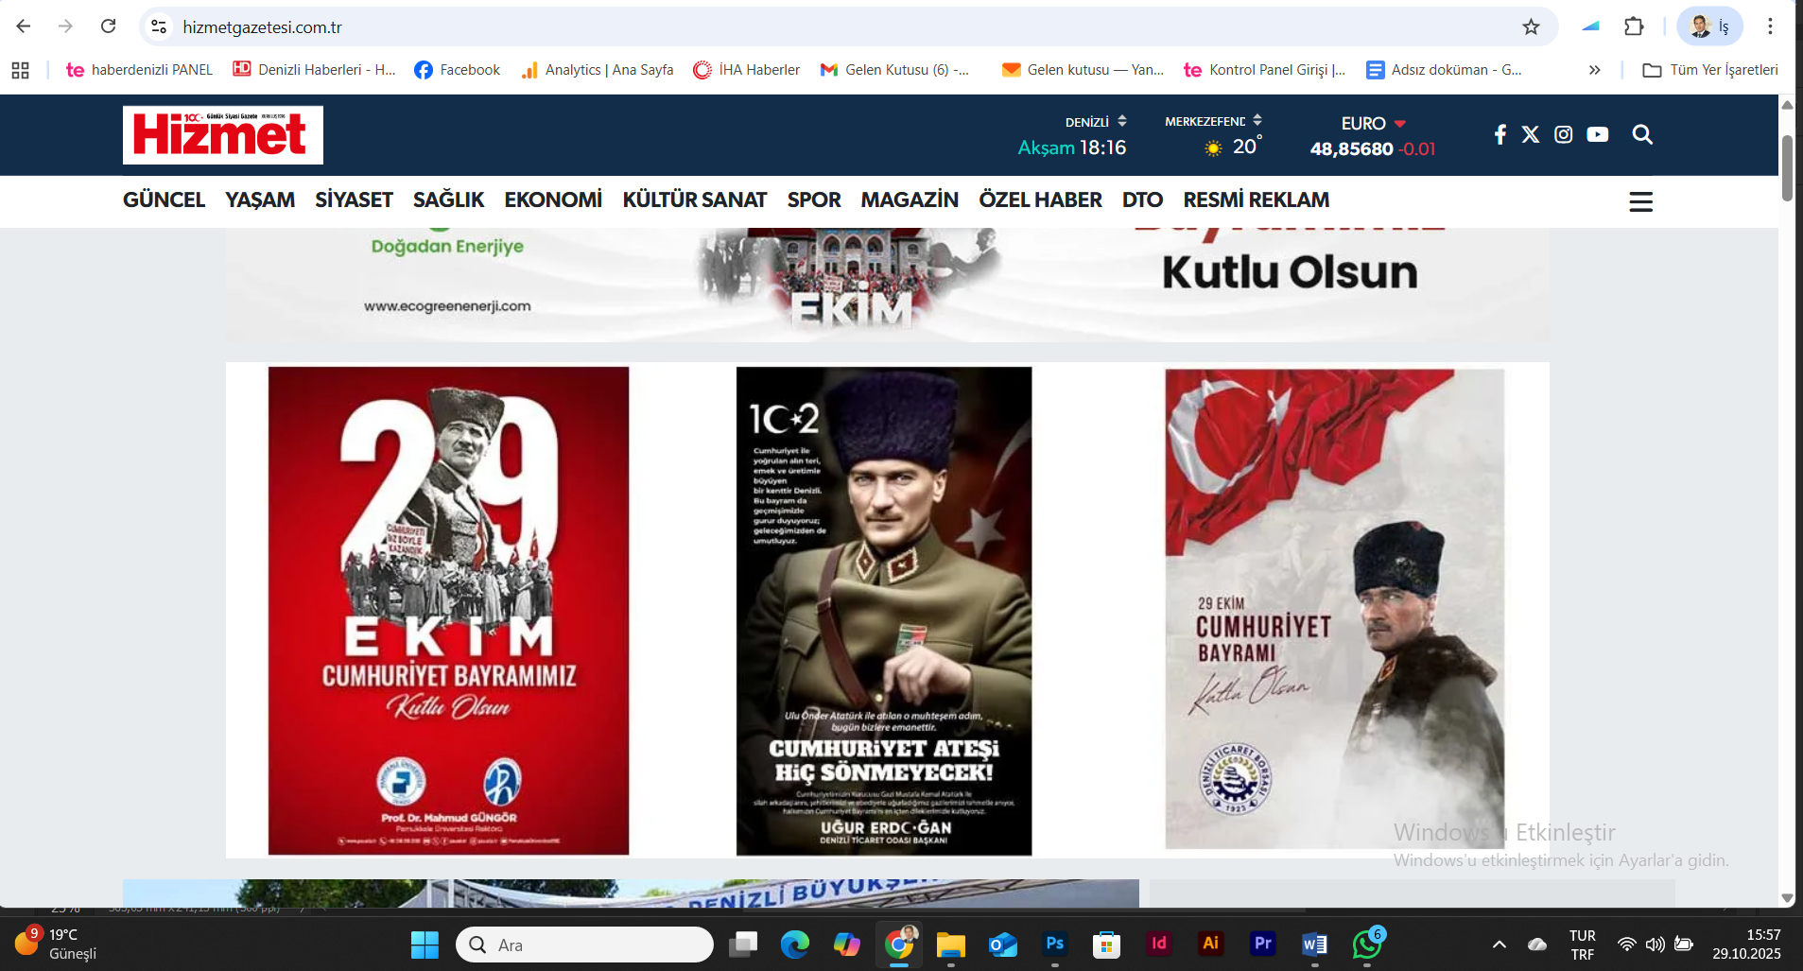The image size is (1803, 971).
Task: Open the Instagram icon in the site header
Action: tap(1564, 134)
